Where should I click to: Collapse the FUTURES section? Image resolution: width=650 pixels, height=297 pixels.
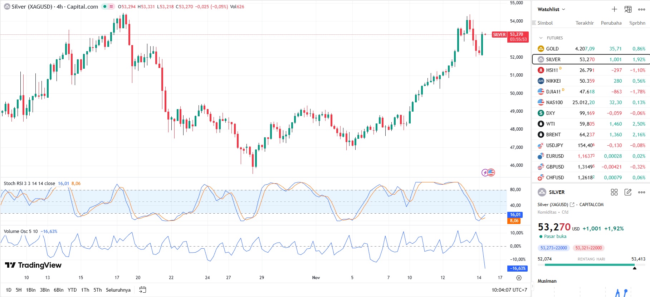click(541, 38)
